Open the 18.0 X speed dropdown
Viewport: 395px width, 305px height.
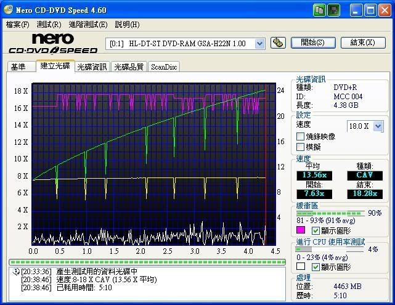(378, 126)
